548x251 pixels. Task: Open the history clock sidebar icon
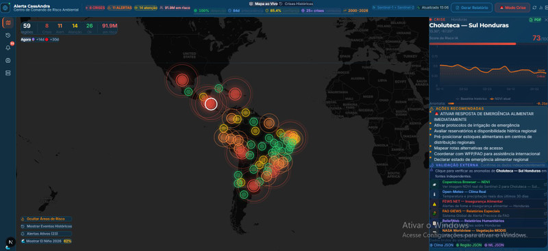click(8, 36)
